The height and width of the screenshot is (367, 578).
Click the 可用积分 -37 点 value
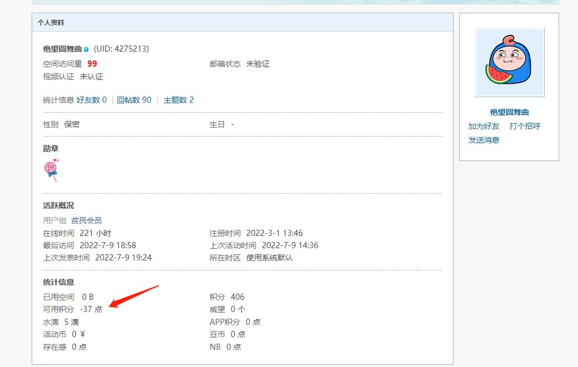(91, 309)
